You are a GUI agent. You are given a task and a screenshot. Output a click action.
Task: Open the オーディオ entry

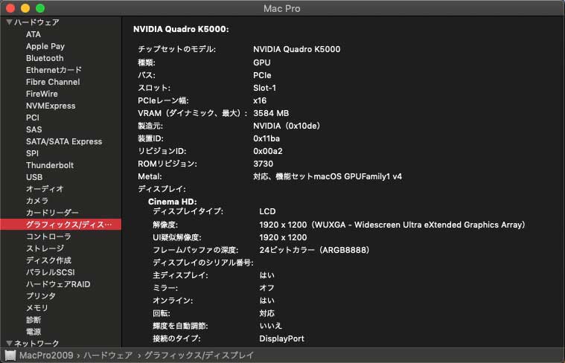45,189
